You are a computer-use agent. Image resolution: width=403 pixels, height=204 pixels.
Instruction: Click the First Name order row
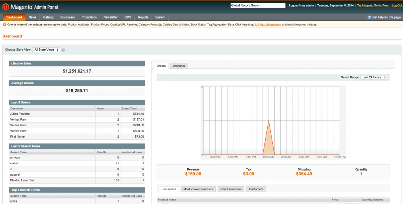(77, 136)
